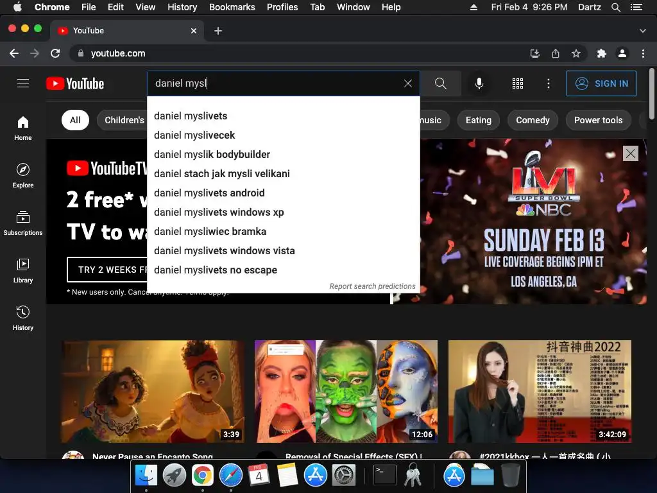Click the share page icon
657x493 pixels.
click(555, 53)
